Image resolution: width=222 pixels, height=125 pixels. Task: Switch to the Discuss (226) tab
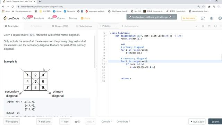(60, 26)
